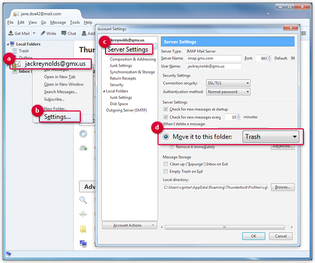This screenshot has width=315, height=263.
Task: Click the yellow folder icon in main pane
Action: (83, 229)
